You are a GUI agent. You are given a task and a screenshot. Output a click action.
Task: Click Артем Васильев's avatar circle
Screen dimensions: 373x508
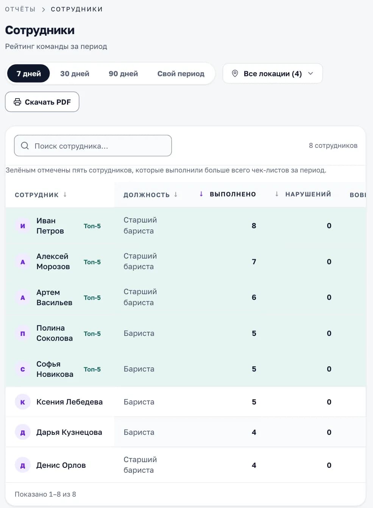click(x=23, y=298)
